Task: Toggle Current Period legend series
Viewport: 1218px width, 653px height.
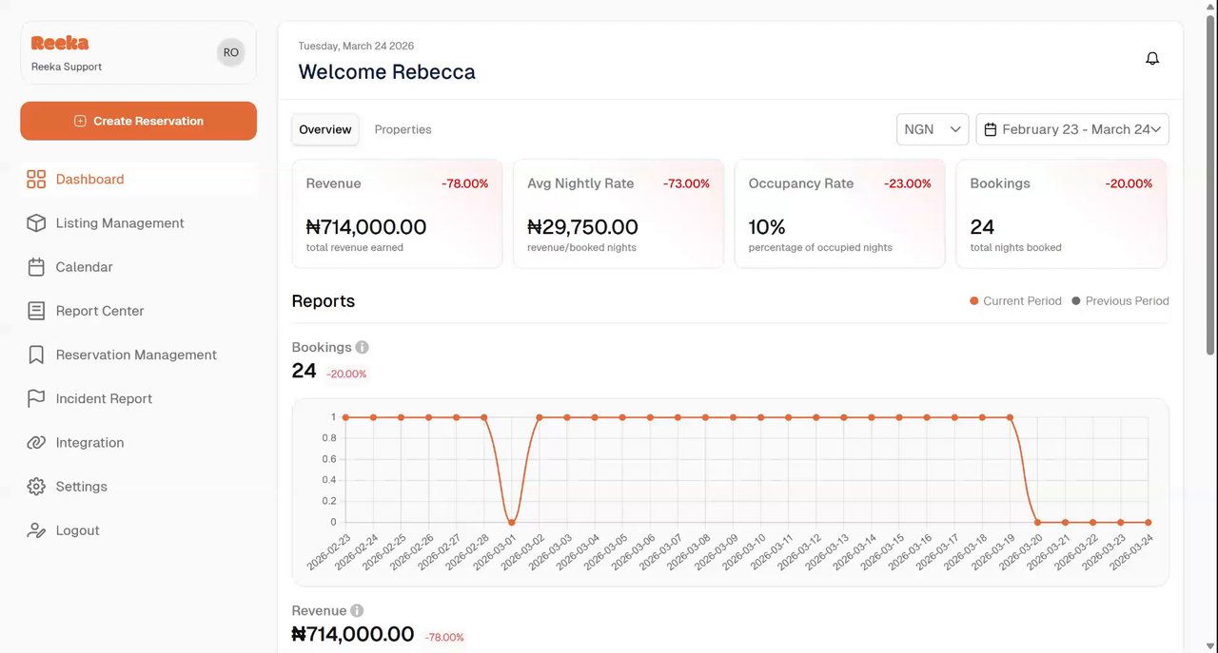Action: point(1014,301)
